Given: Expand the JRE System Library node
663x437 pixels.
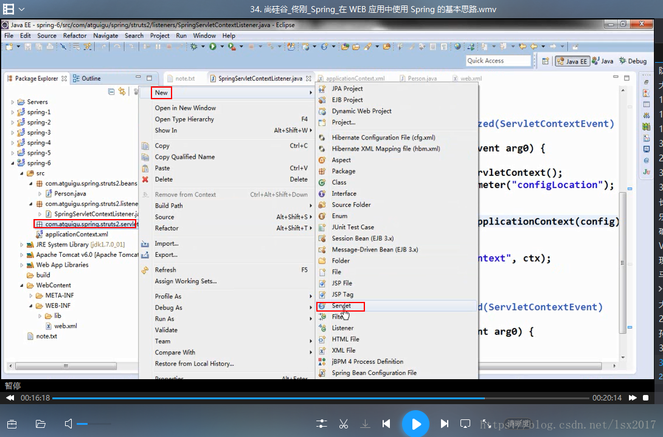Looking at the screenshot, I should (21, 245).
